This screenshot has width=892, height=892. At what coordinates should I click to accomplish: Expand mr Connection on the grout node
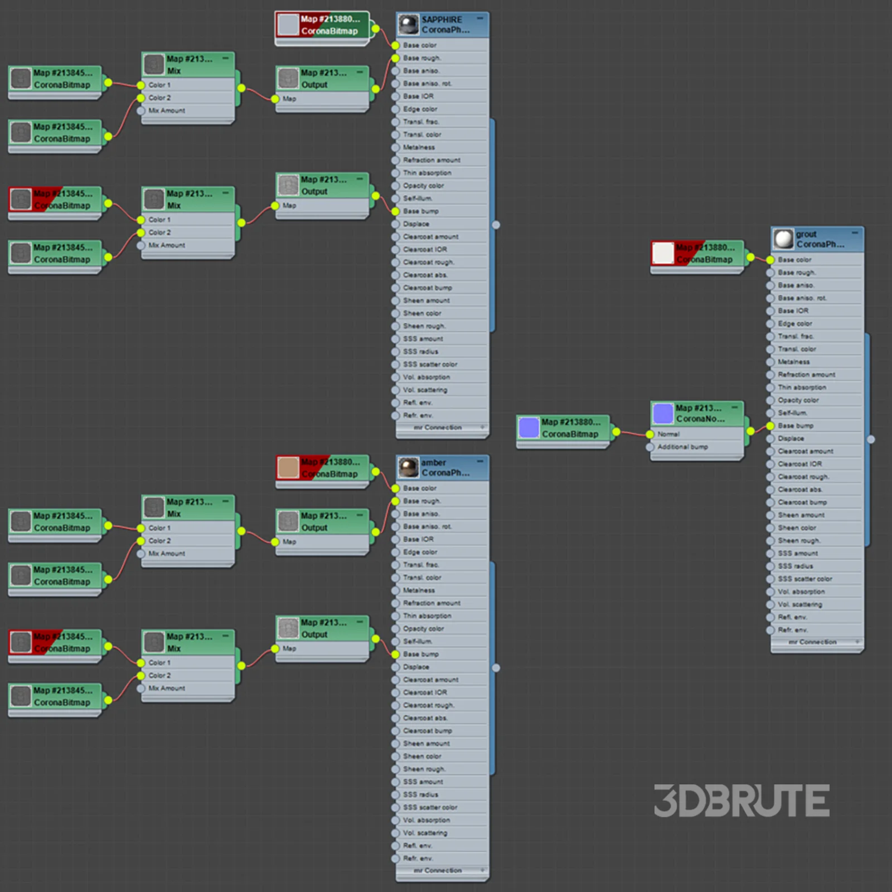(857, 642)
